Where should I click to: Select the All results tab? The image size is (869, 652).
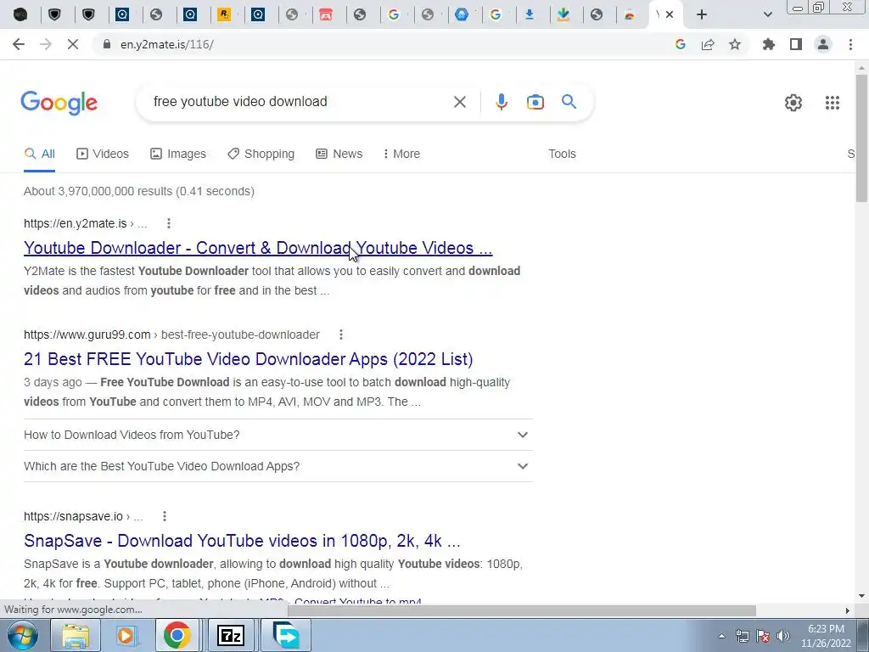pyautogui.click(x=39, y=154)
